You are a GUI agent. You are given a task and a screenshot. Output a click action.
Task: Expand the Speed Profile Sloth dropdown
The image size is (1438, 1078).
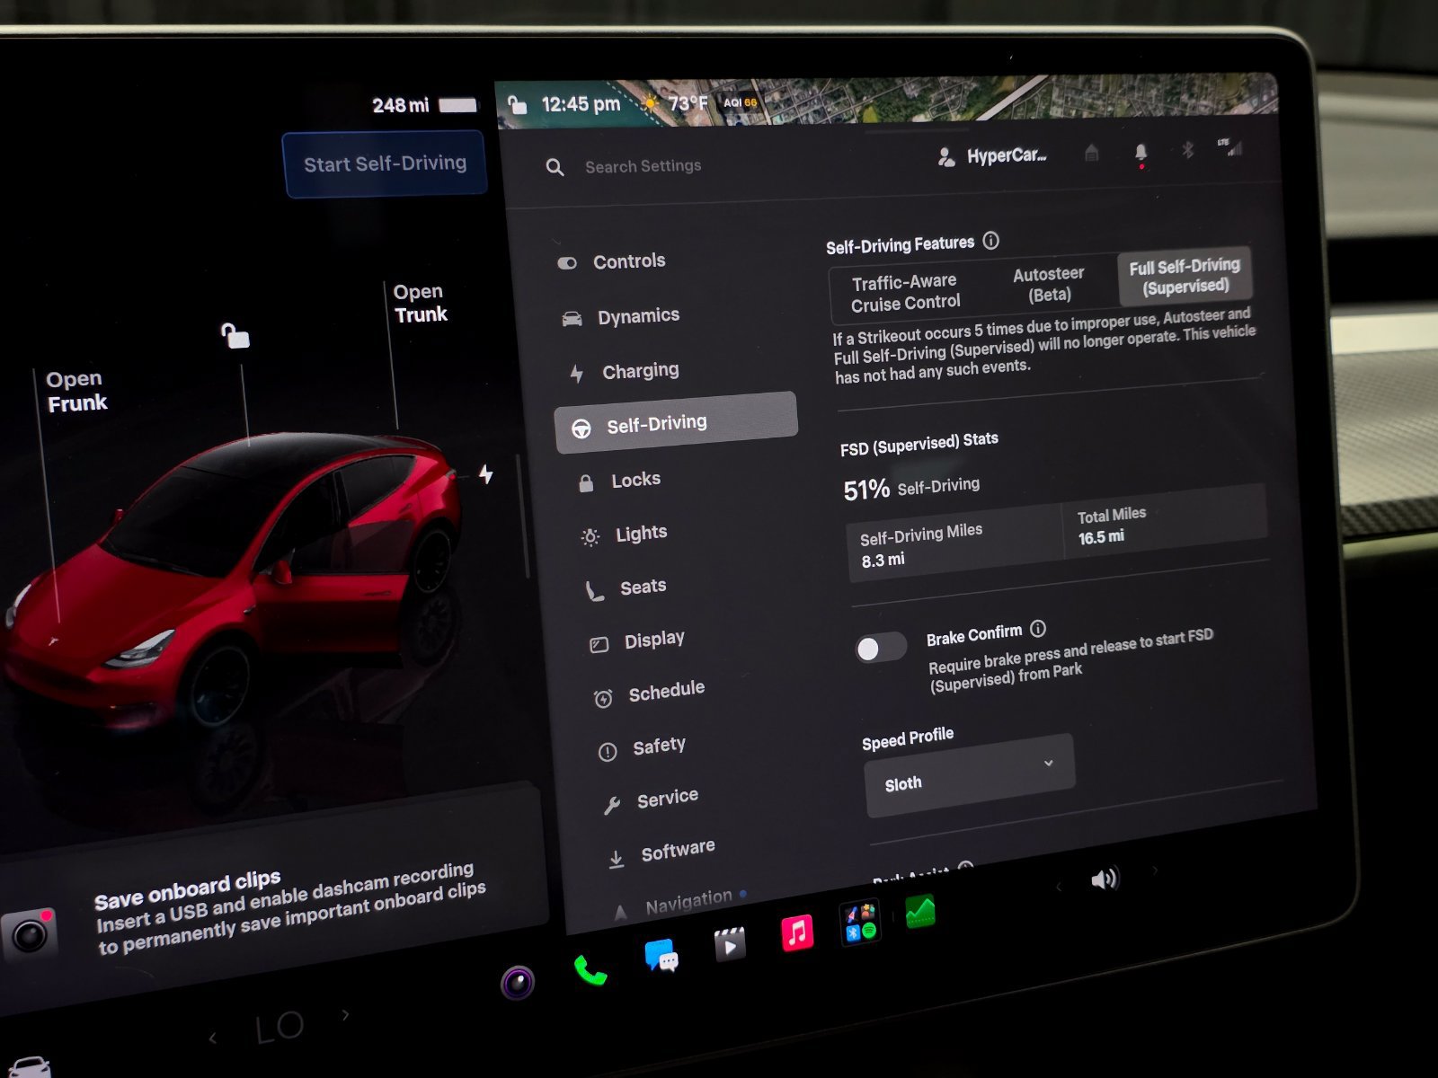tap(969, 776)
